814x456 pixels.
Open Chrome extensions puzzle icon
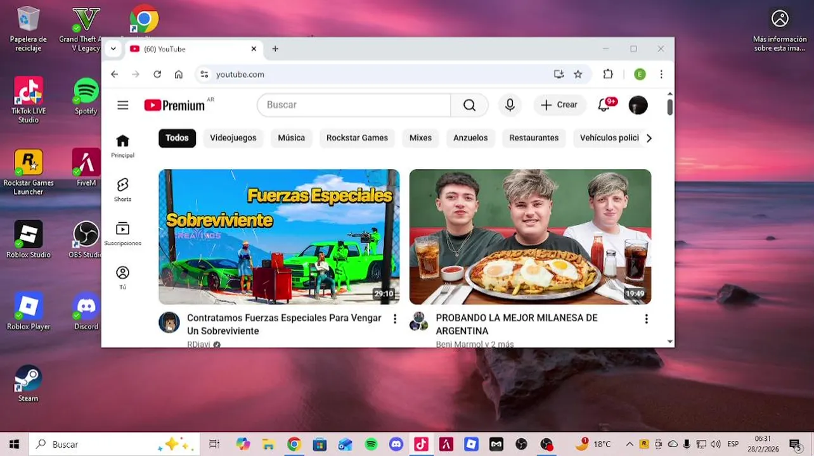click(x=608, y=74)
